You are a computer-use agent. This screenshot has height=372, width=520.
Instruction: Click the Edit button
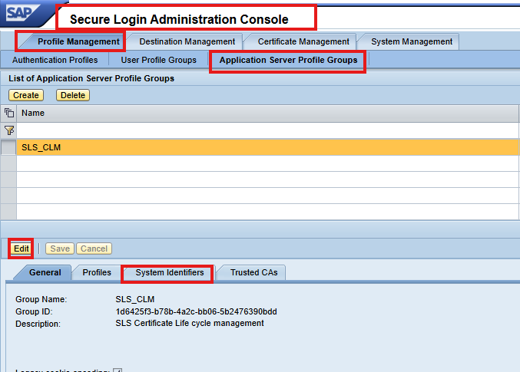[21, 249]
